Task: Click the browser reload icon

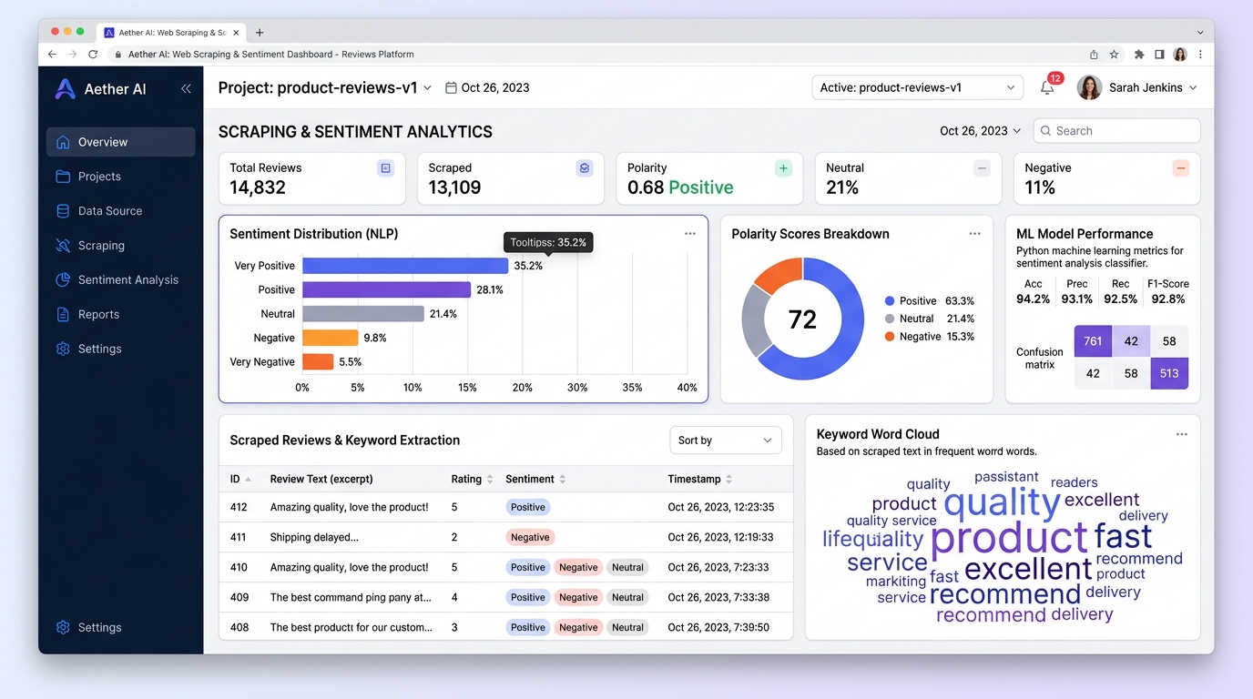Action: pyautogui.click(x=93, y=55)
